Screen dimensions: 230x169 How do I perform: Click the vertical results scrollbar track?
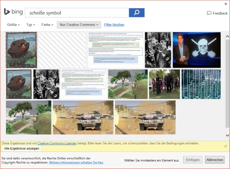tap(227, 84)
